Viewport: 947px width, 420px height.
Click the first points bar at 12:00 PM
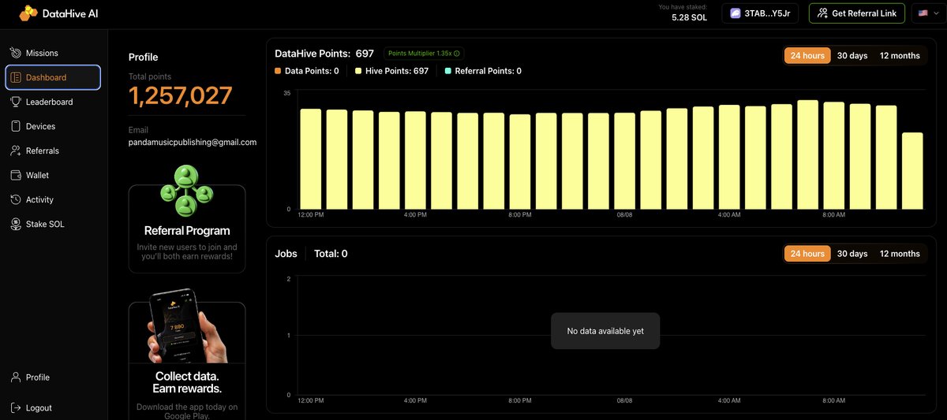311,159
